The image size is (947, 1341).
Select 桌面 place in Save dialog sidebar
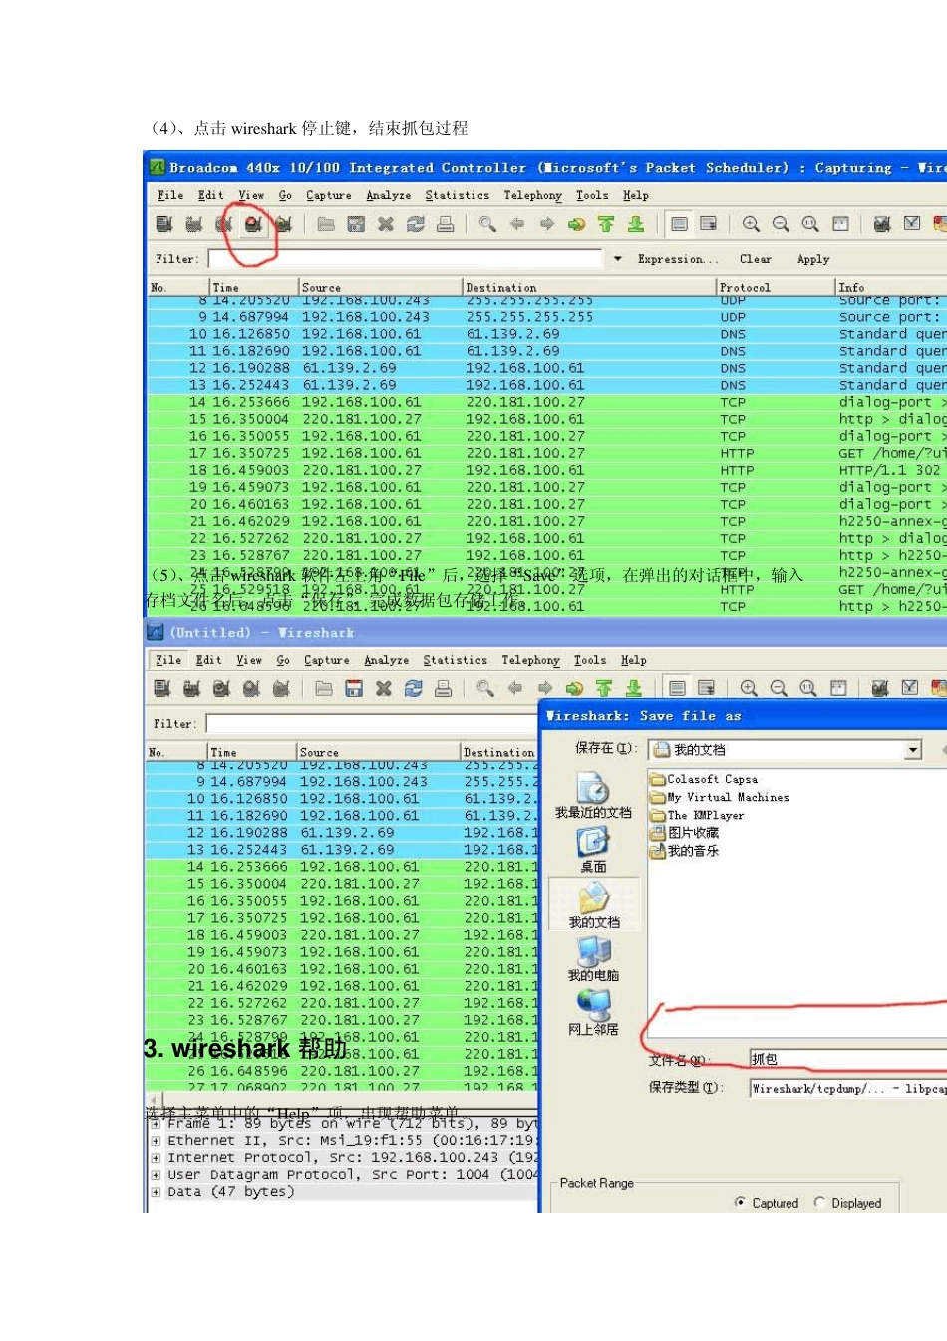593,850
